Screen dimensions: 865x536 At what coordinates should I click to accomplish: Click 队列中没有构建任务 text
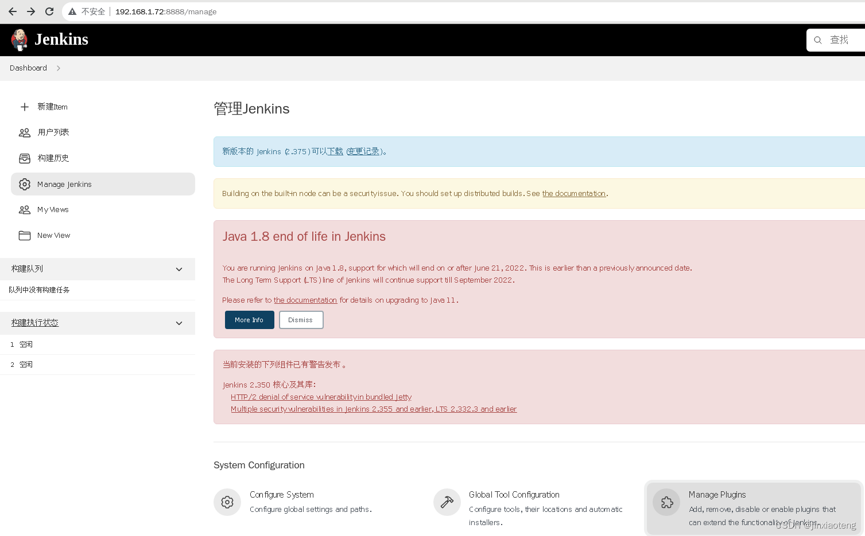(39, 290)
